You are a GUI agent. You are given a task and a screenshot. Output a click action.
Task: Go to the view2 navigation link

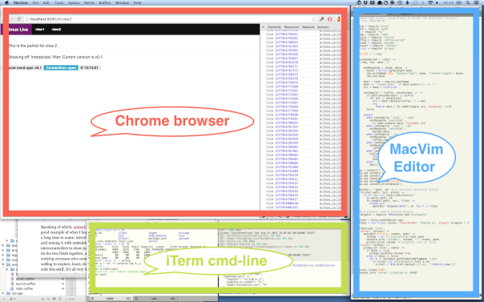(56, 30)
